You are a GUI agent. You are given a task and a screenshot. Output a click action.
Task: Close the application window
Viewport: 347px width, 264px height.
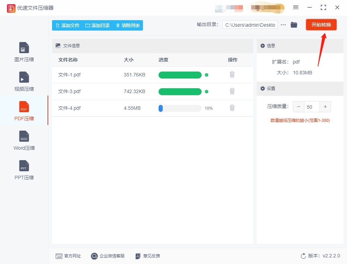pyautogui.click(x=337, y=8)
